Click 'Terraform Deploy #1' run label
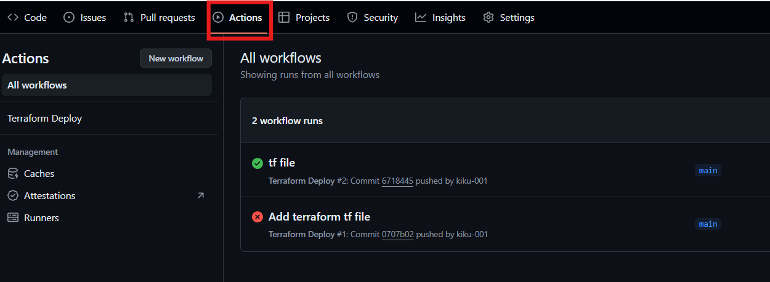 (308, 235)
